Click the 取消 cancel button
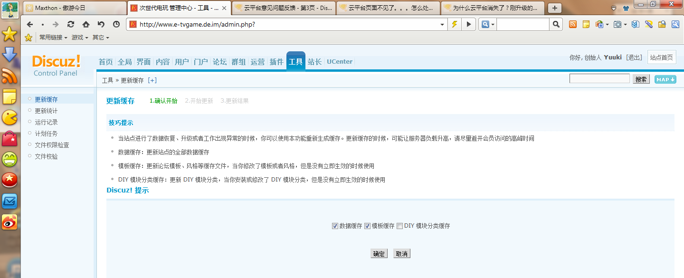 (x=402, y=254)
